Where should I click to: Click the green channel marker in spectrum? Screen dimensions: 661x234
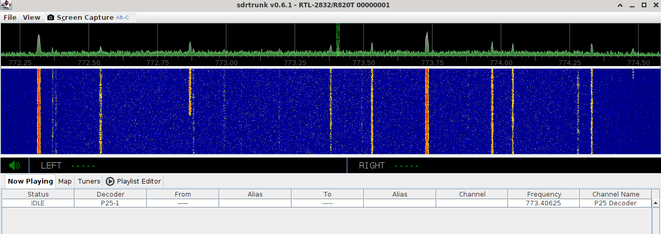click(x=338, y=40)
